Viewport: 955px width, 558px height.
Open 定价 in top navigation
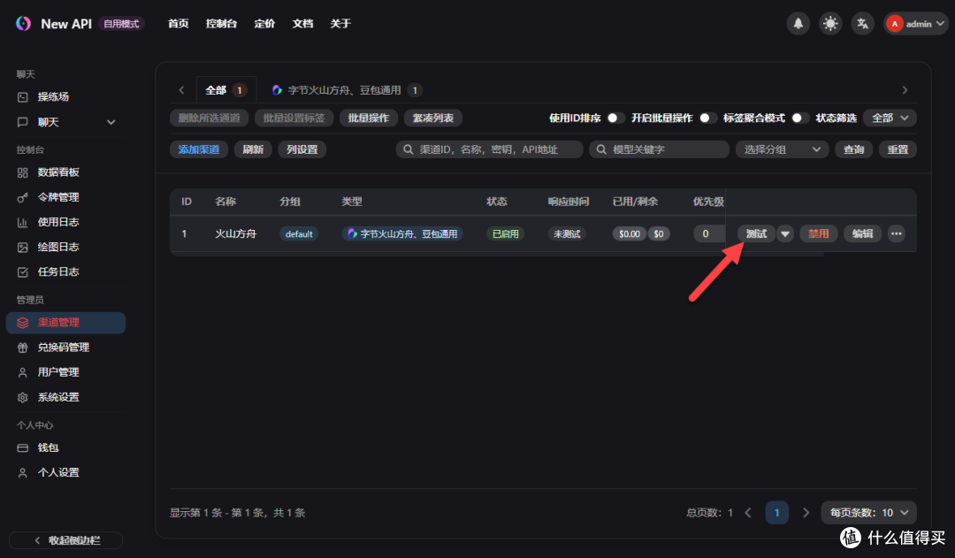pos(264,24)
